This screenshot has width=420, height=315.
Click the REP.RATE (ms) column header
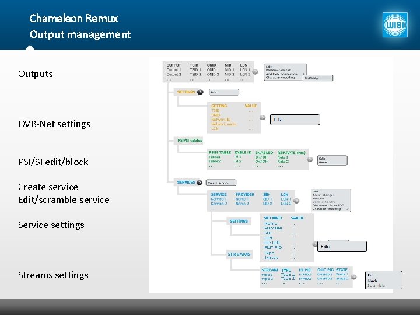(292, 153)
